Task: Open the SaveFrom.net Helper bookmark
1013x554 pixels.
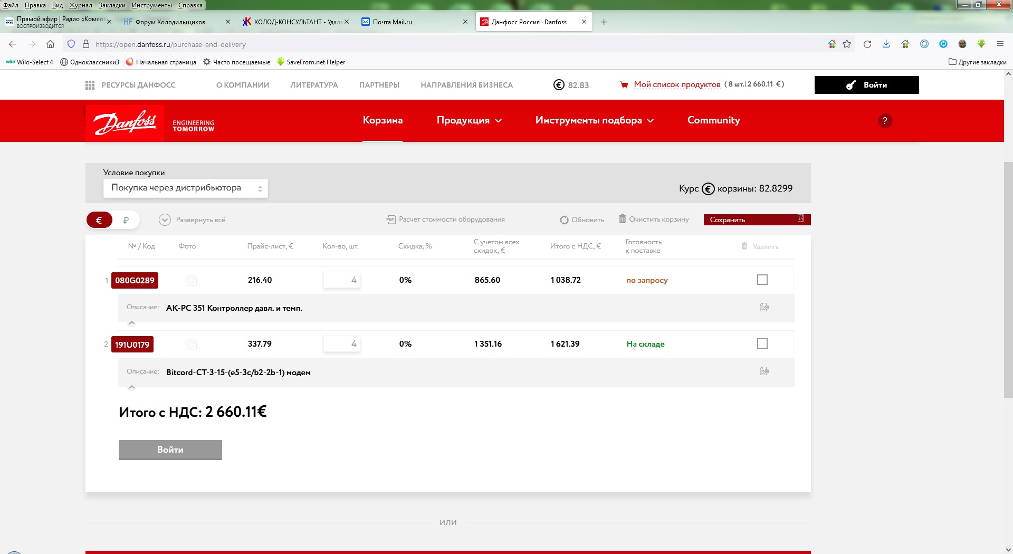Action: coord(311,62)
